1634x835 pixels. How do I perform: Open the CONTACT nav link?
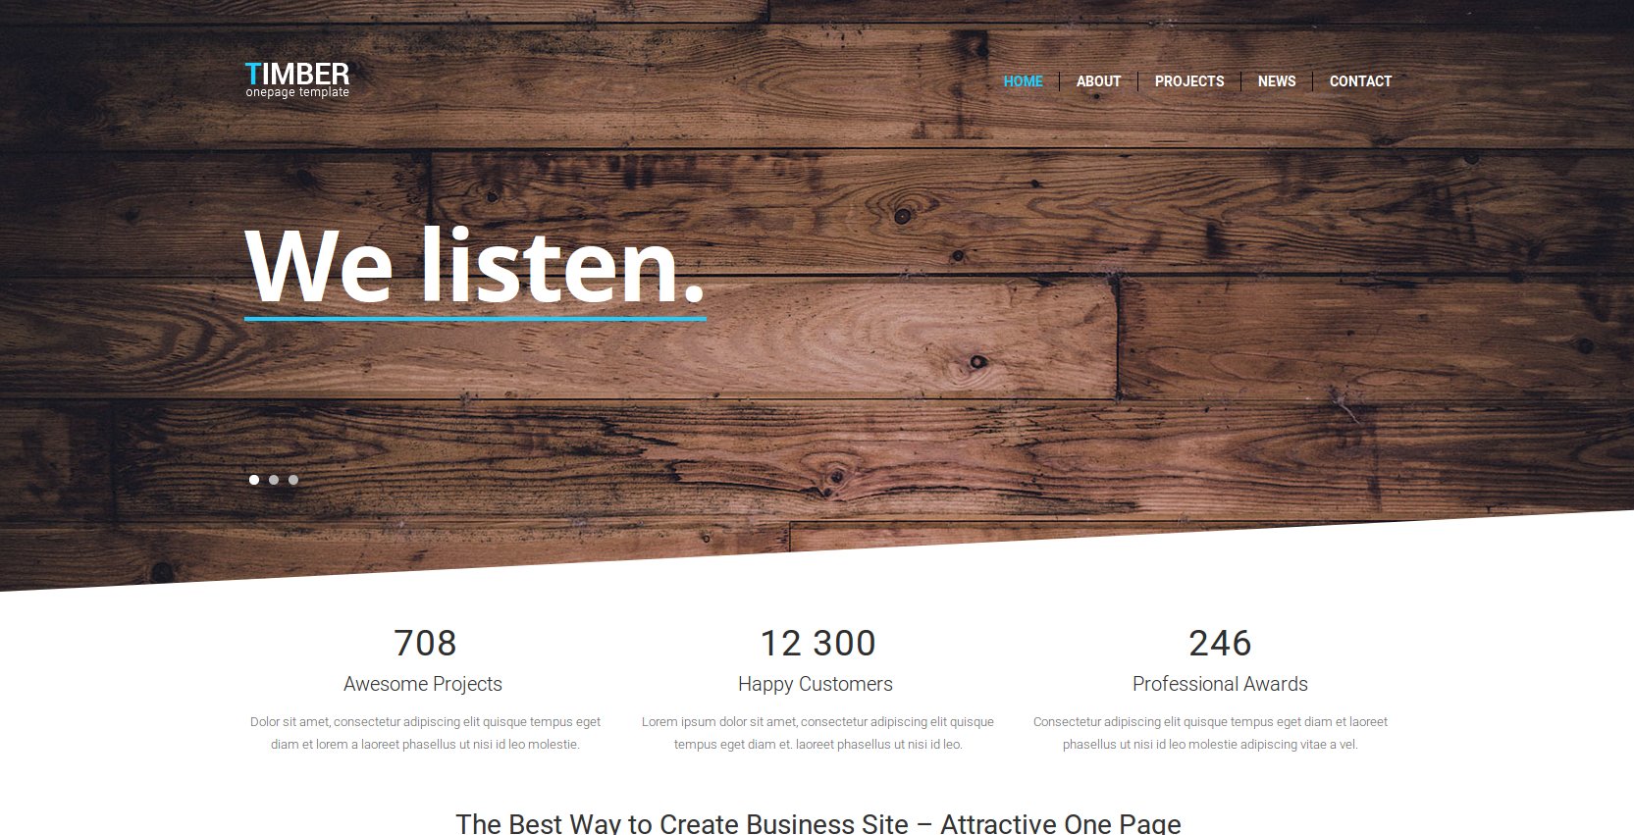(1360, 81)
